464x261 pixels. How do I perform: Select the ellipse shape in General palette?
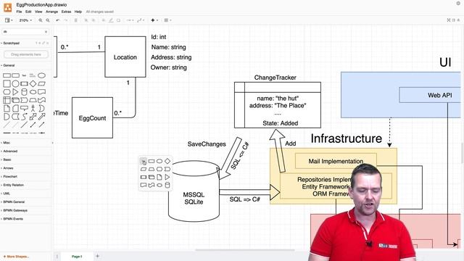point(42,75)
